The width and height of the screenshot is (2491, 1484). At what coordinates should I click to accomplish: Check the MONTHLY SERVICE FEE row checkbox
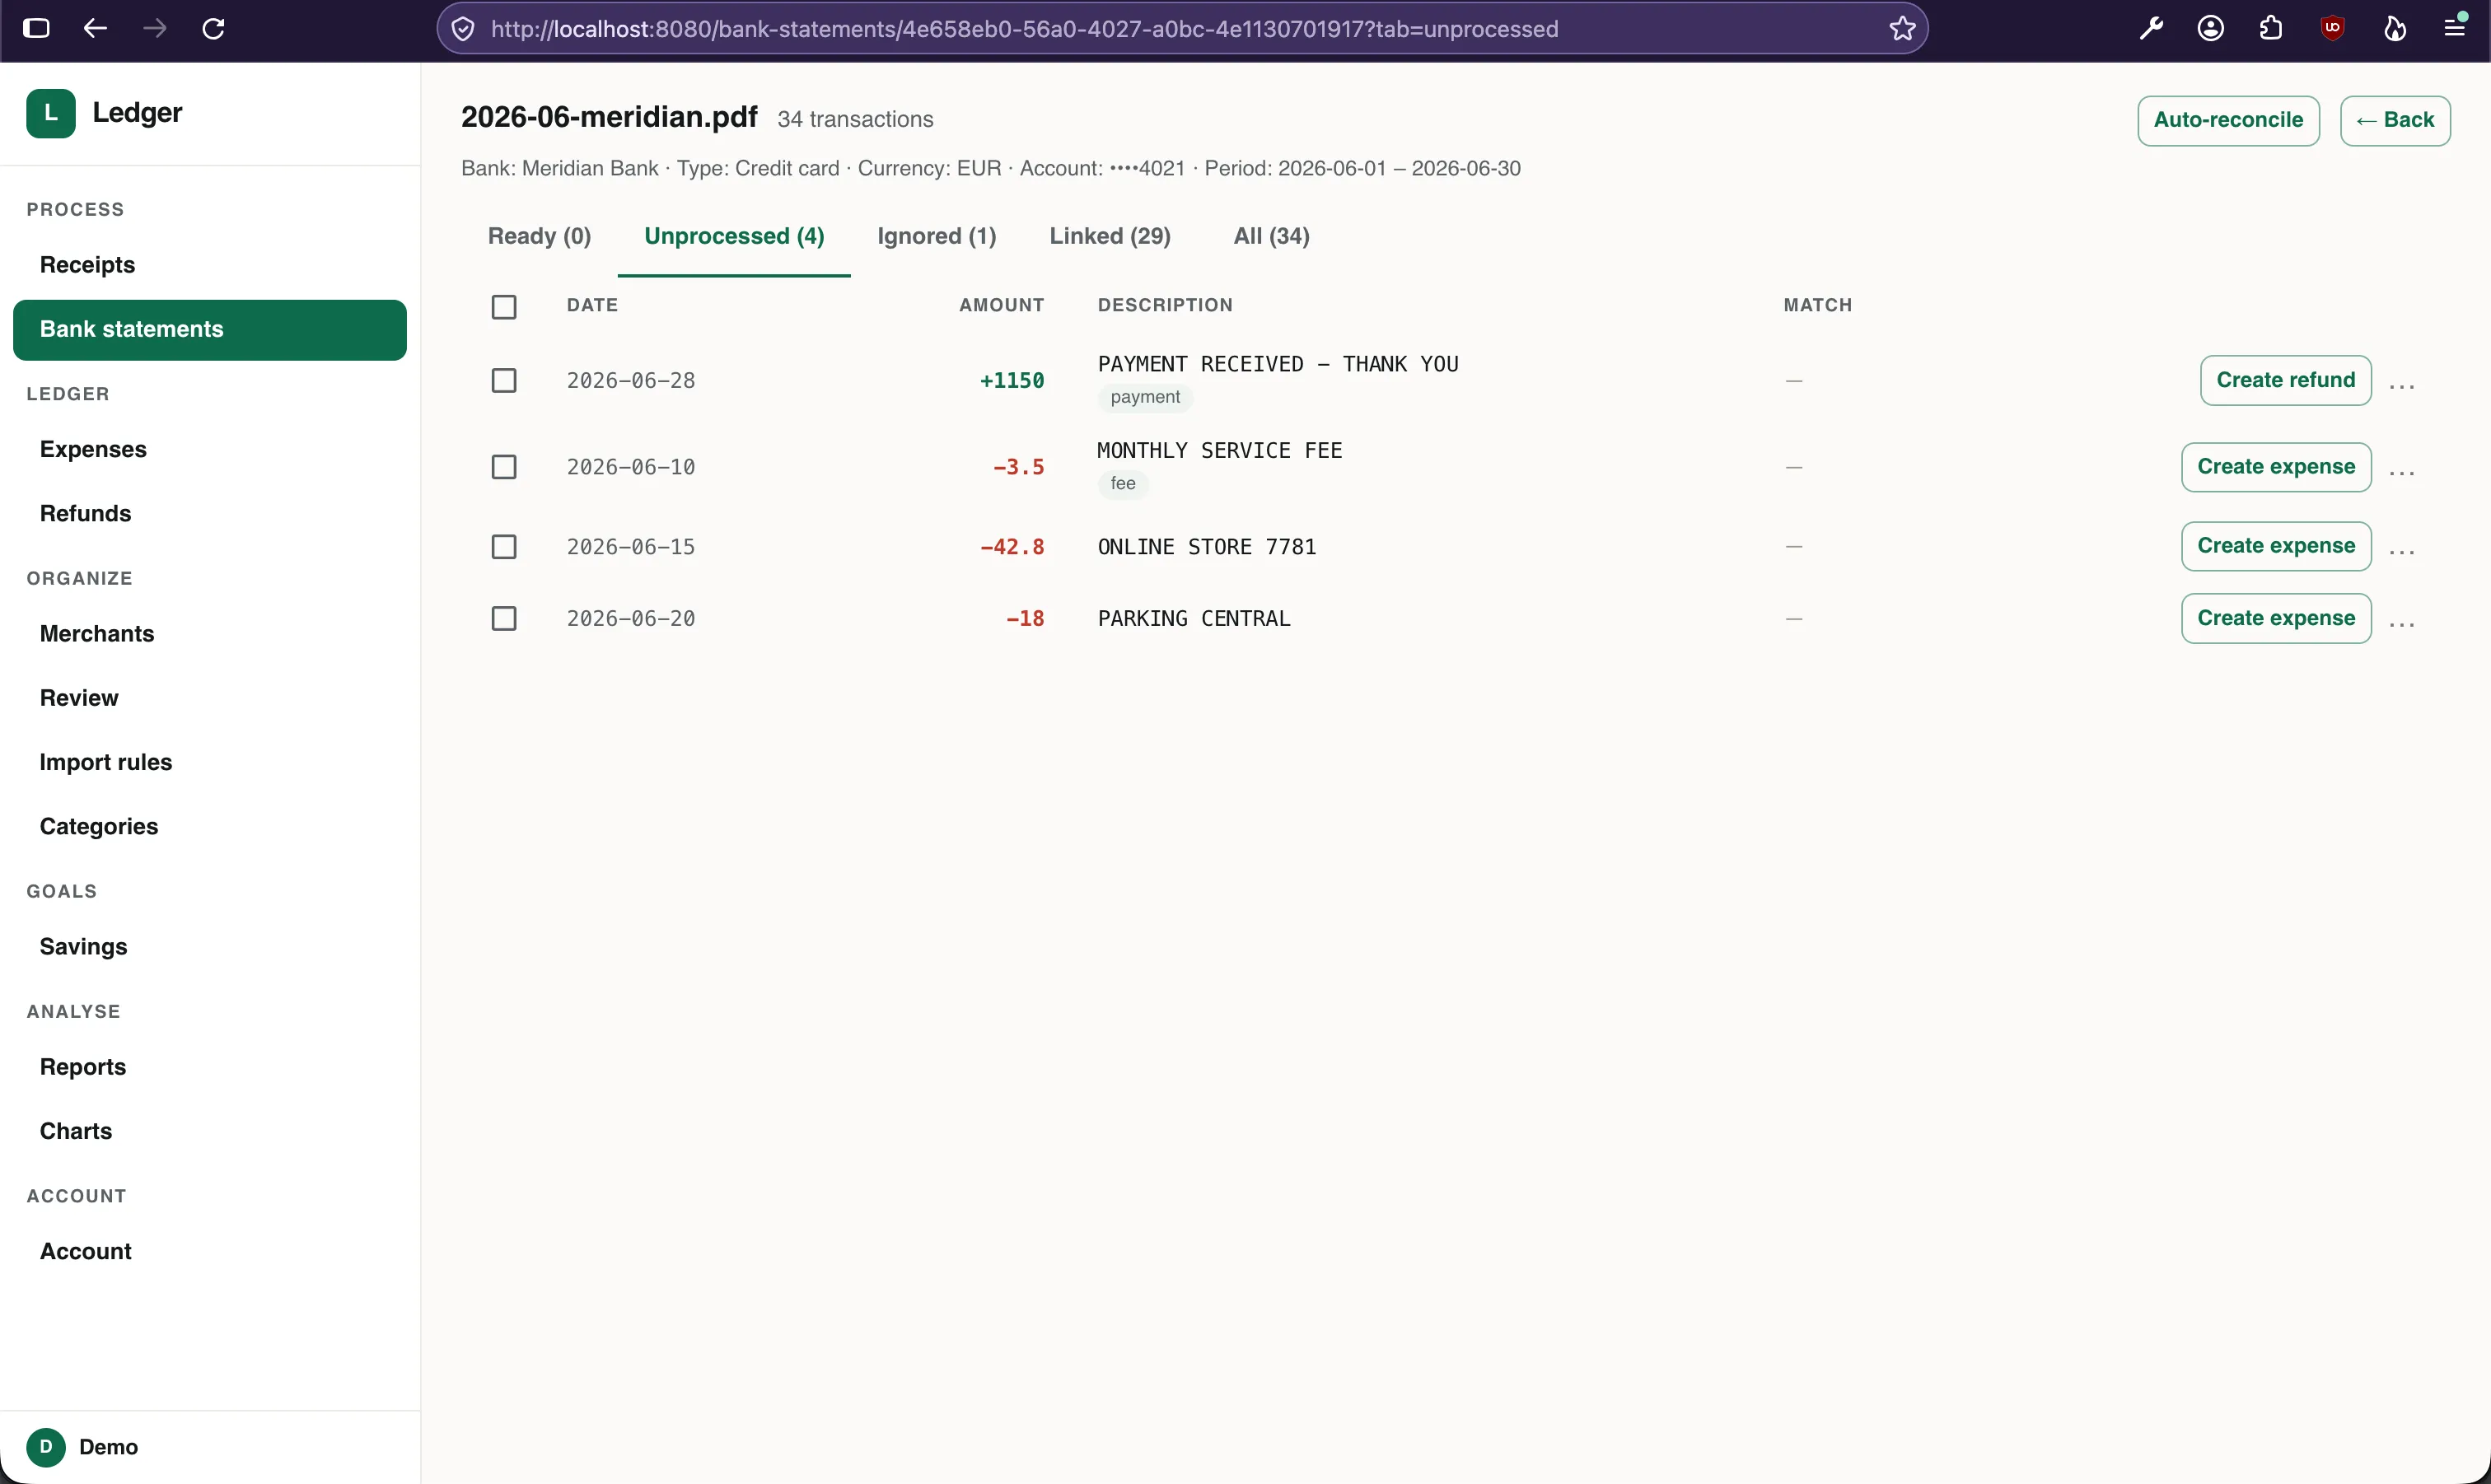click(x=504, y=467)
